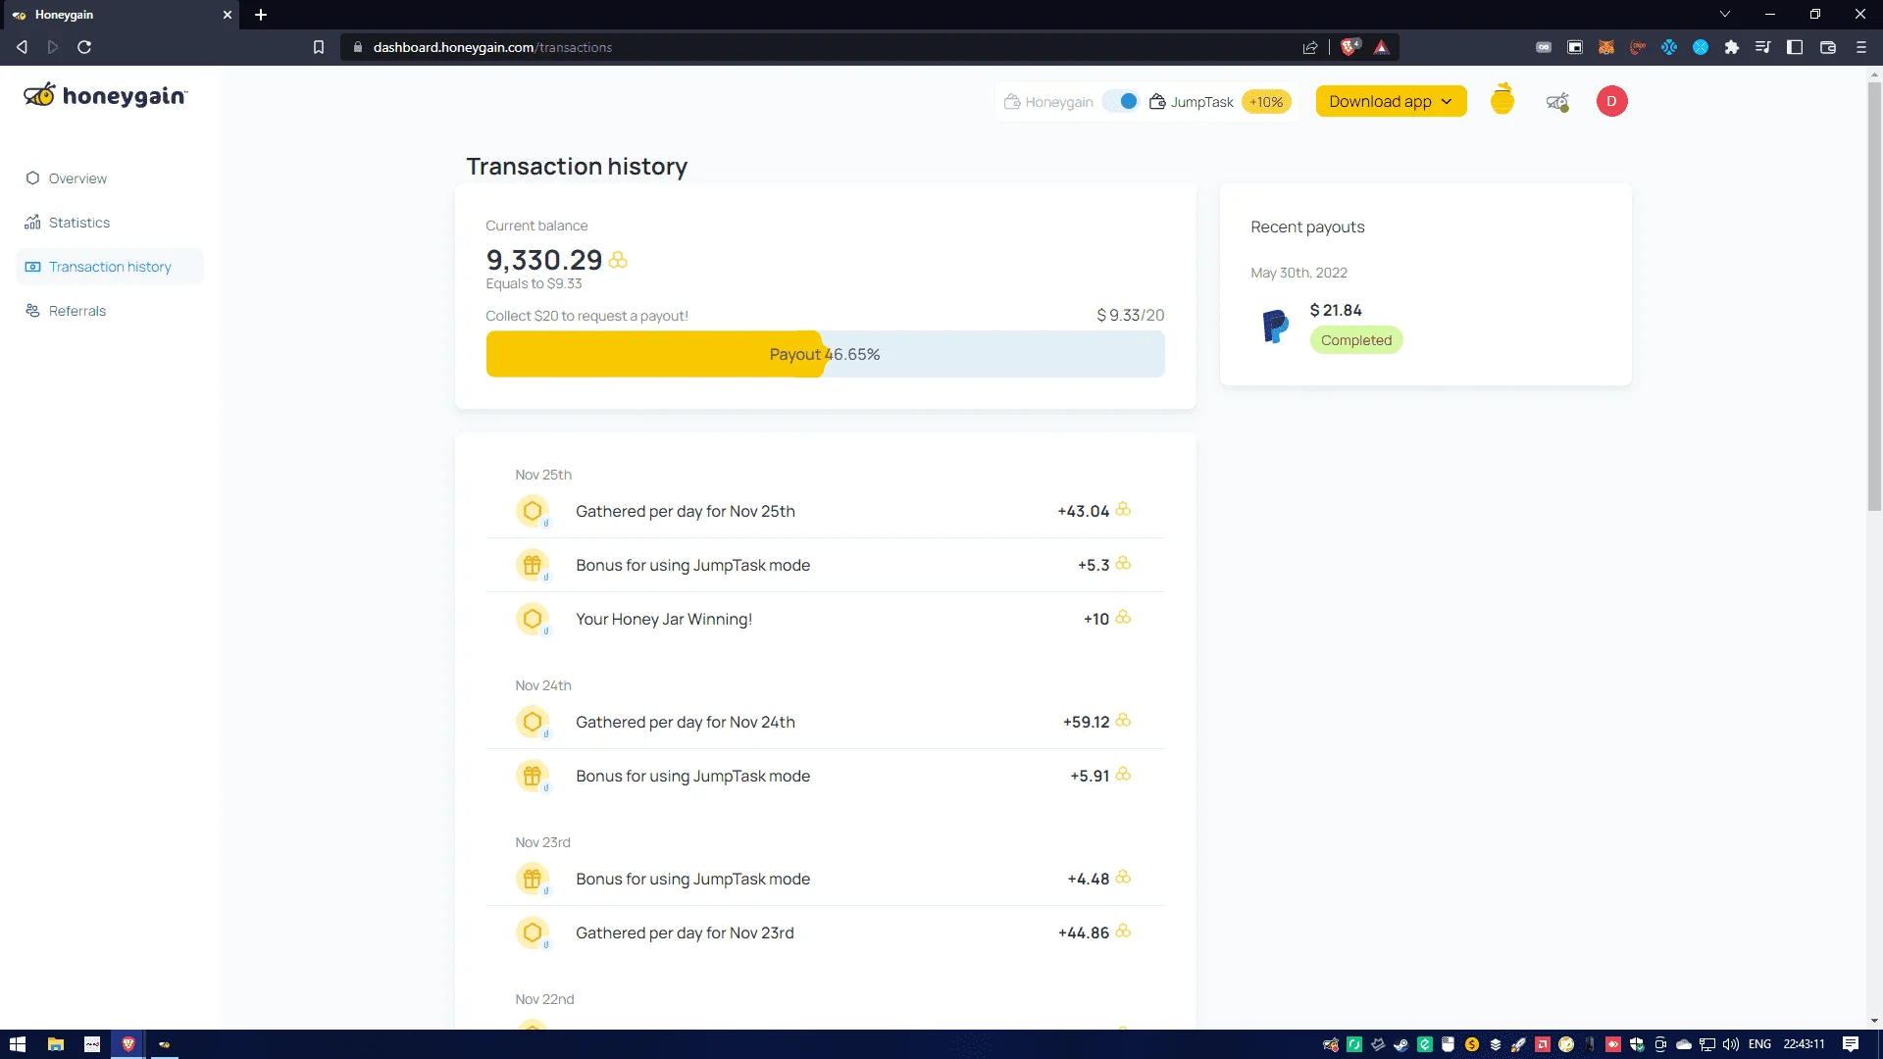Click 'Gathered per day for Nov 24th' text

click(x=685, y=722)
